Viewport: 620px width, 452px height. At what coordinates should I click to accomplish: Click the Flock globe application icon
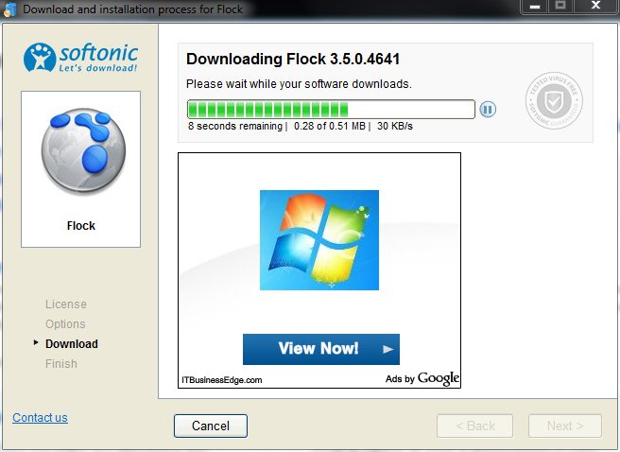click(x=83, y=152)
